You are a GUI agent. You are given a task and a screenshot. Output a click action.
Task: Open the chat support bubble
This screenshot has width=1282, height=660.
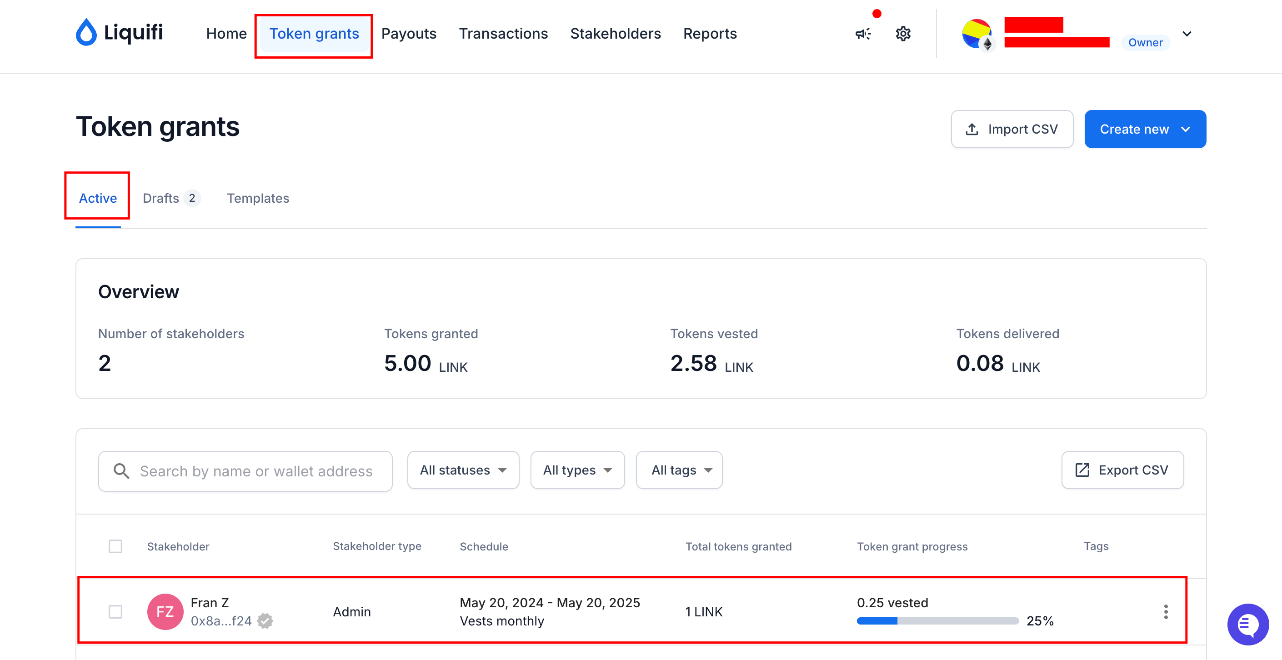[1247, 624]
